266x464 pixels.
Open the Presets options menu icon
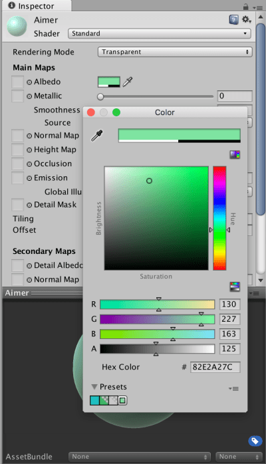coord(234,388)
